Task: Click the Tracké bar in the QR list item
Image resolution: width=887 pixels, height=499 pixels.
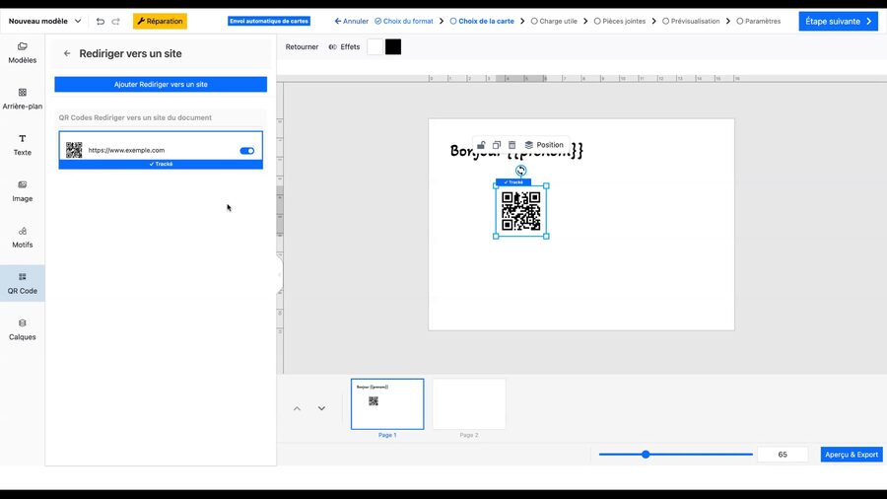Action: coord(161,164)
